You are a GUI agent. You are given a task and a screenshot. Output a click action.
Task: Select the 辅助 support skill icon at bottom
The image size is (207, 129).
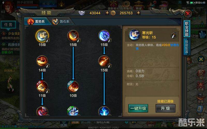pyautogui.click(x=73, y=111)
